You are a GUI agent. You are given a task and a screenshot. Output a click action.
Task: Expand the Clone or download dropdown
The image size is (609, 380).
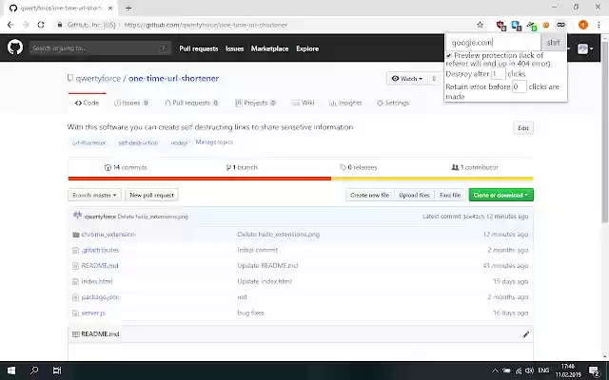tap(501, 195)
